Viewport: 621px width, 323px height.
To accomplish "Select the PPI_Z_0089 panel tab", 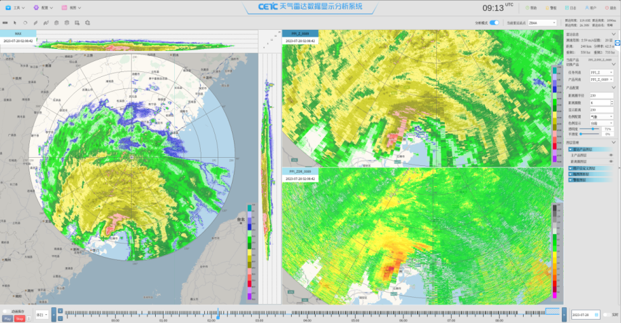I will coord(300,33).
